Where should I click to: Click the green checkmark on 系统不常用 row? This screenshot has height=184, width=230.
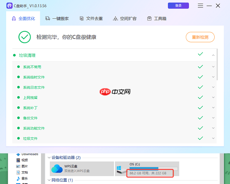[x=200, y=66]
